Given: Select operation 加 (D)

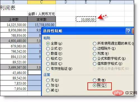Looking at the screenshot, I should [53, 85].
